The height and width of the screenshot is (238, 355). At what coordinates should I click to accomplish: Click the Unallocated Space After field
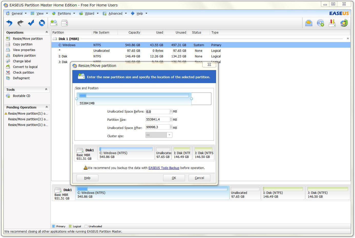point(158,127)
